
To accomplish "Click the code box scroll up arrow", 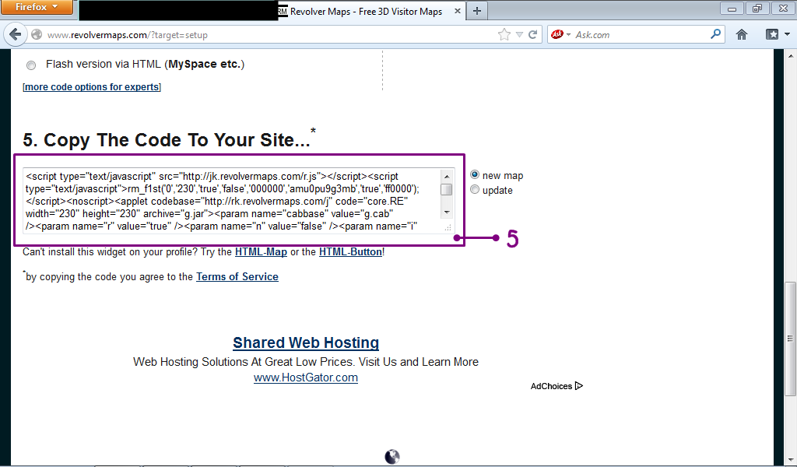I will coord(447,177).
